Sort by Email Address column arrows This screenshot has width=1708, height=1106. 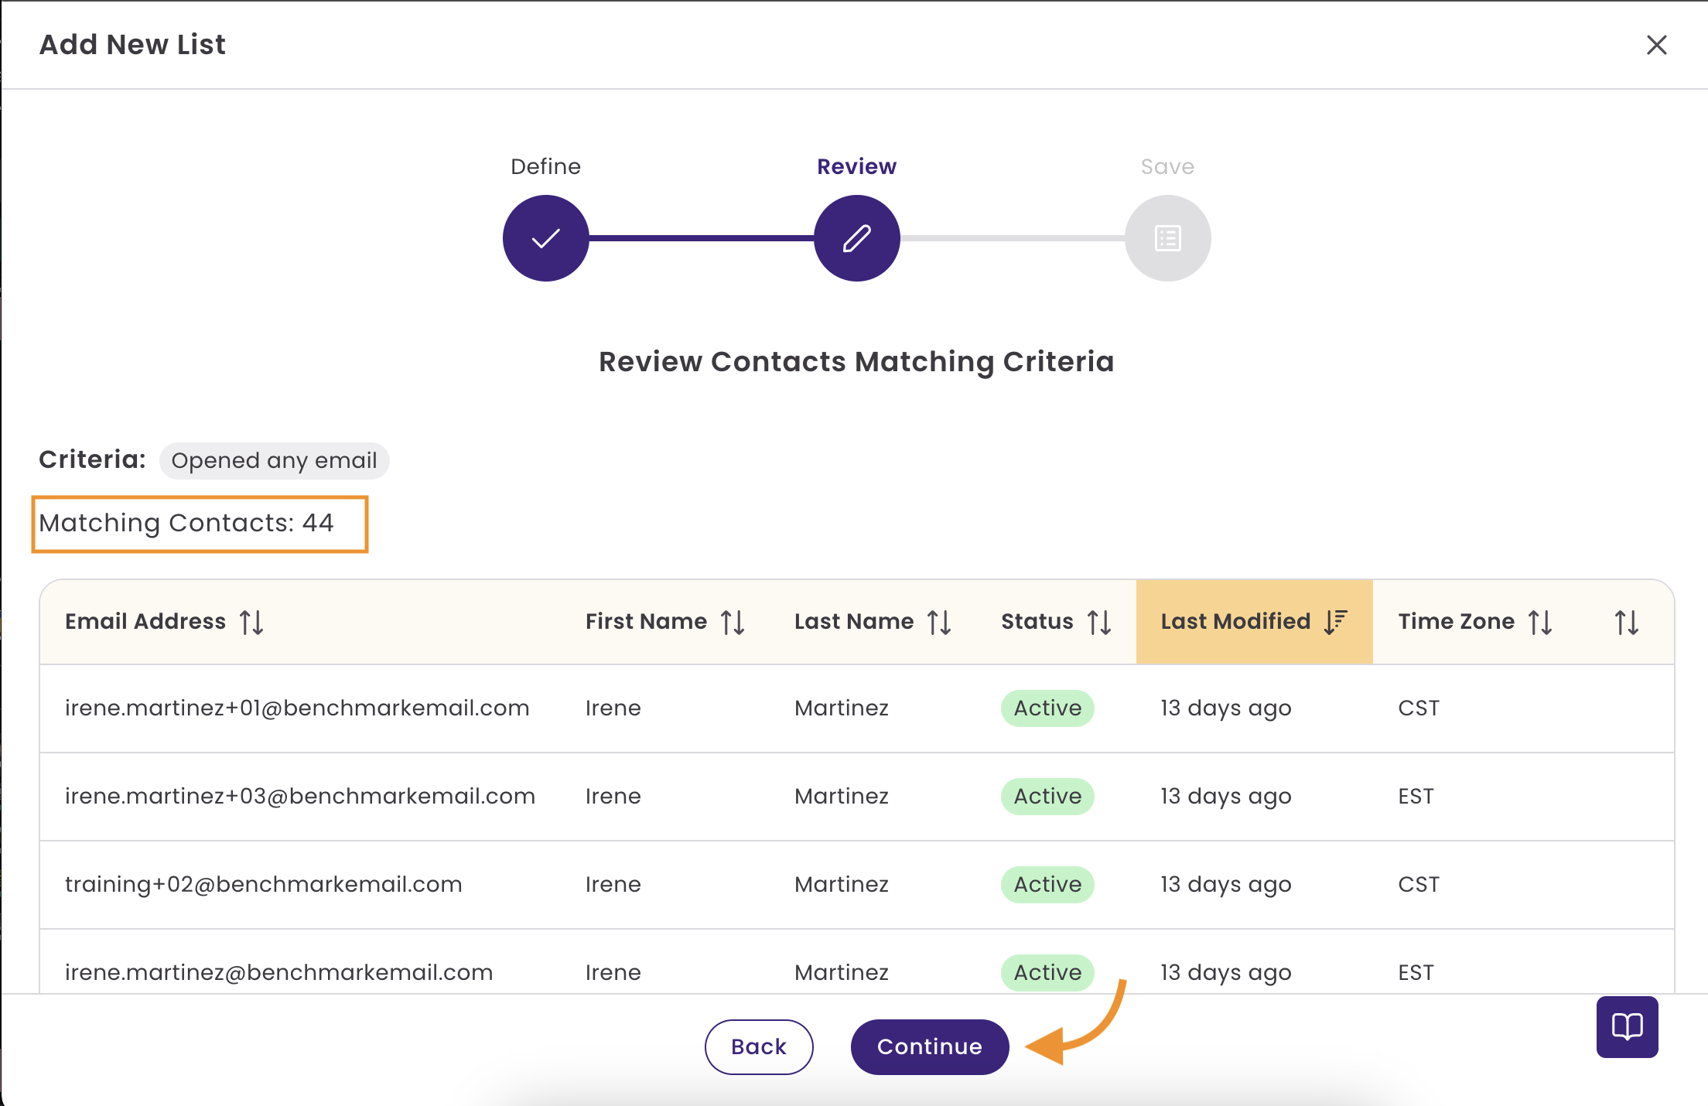point(251,622)
